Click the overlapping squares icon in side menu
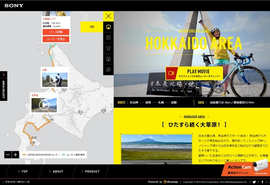The image size is (270, 185). click(108, 70)
